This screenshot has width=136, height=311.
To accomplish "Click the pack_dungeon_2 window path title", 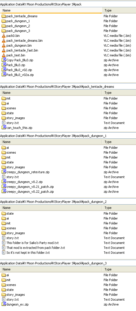I will (53, 202).
